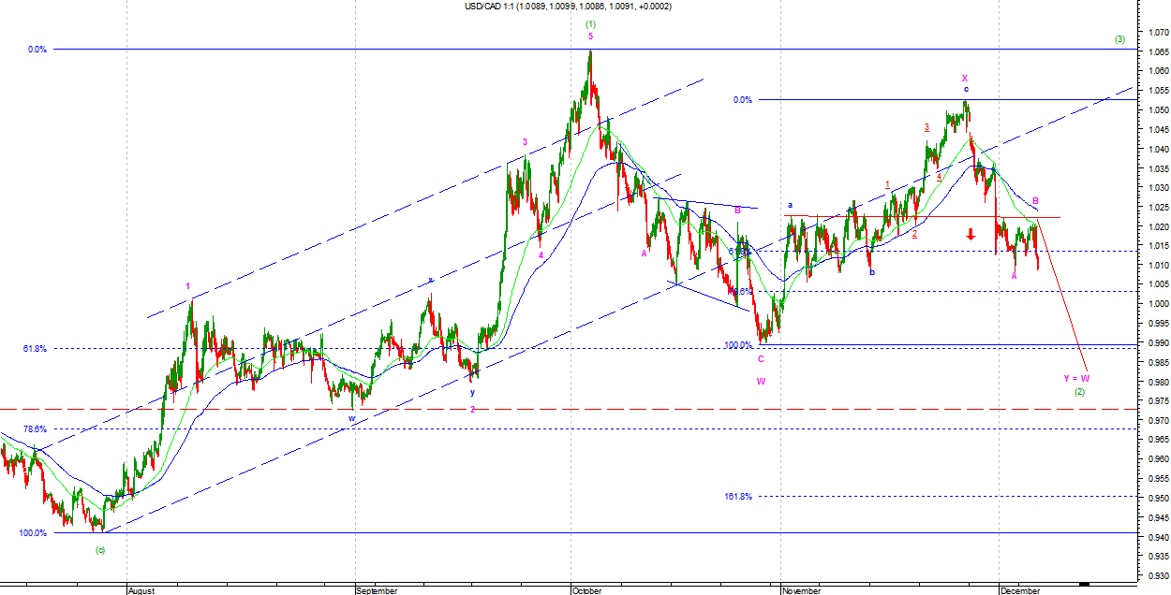The image size is (1171, 595).
Task: Click the green (c) label at chart low
Action: click(x=99, y=549)
